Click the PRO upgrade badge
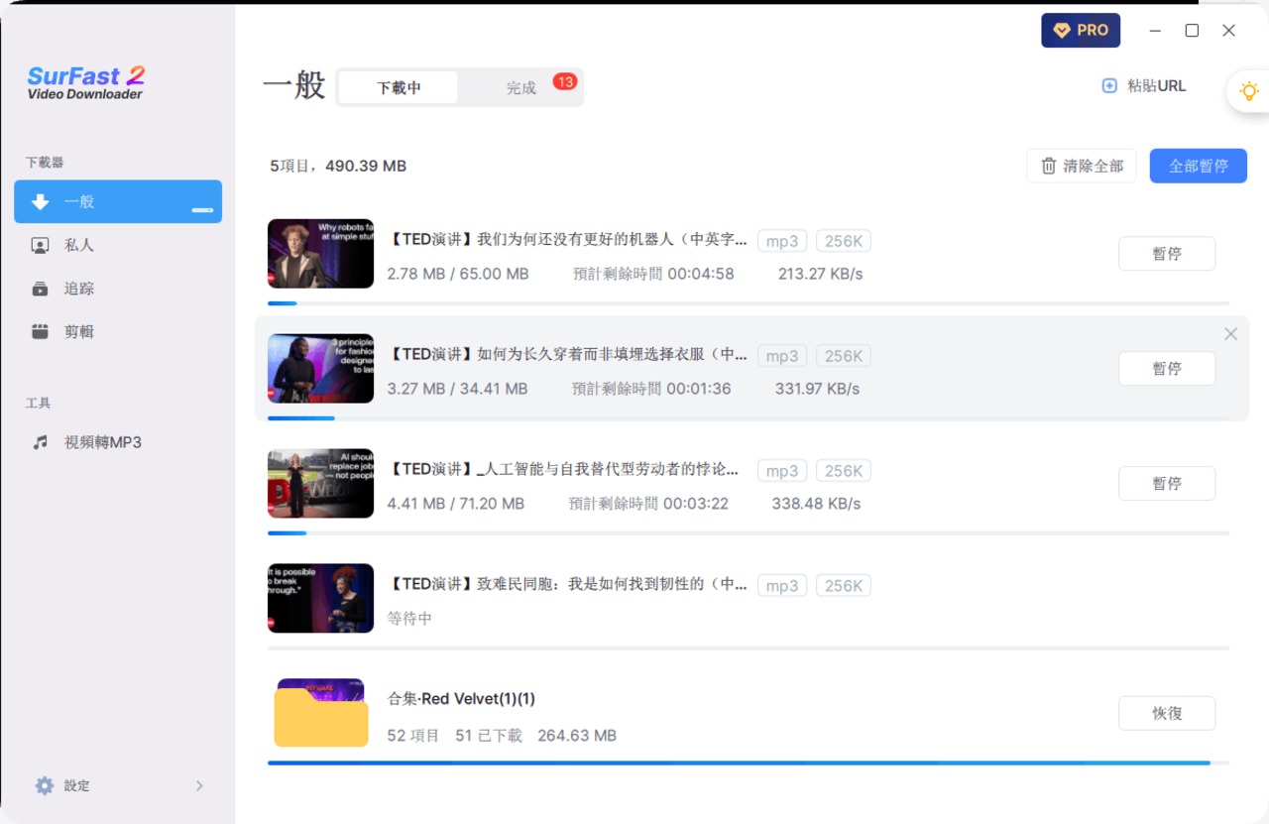Viewport: 1269px width, 824px height. [1081, 30]
